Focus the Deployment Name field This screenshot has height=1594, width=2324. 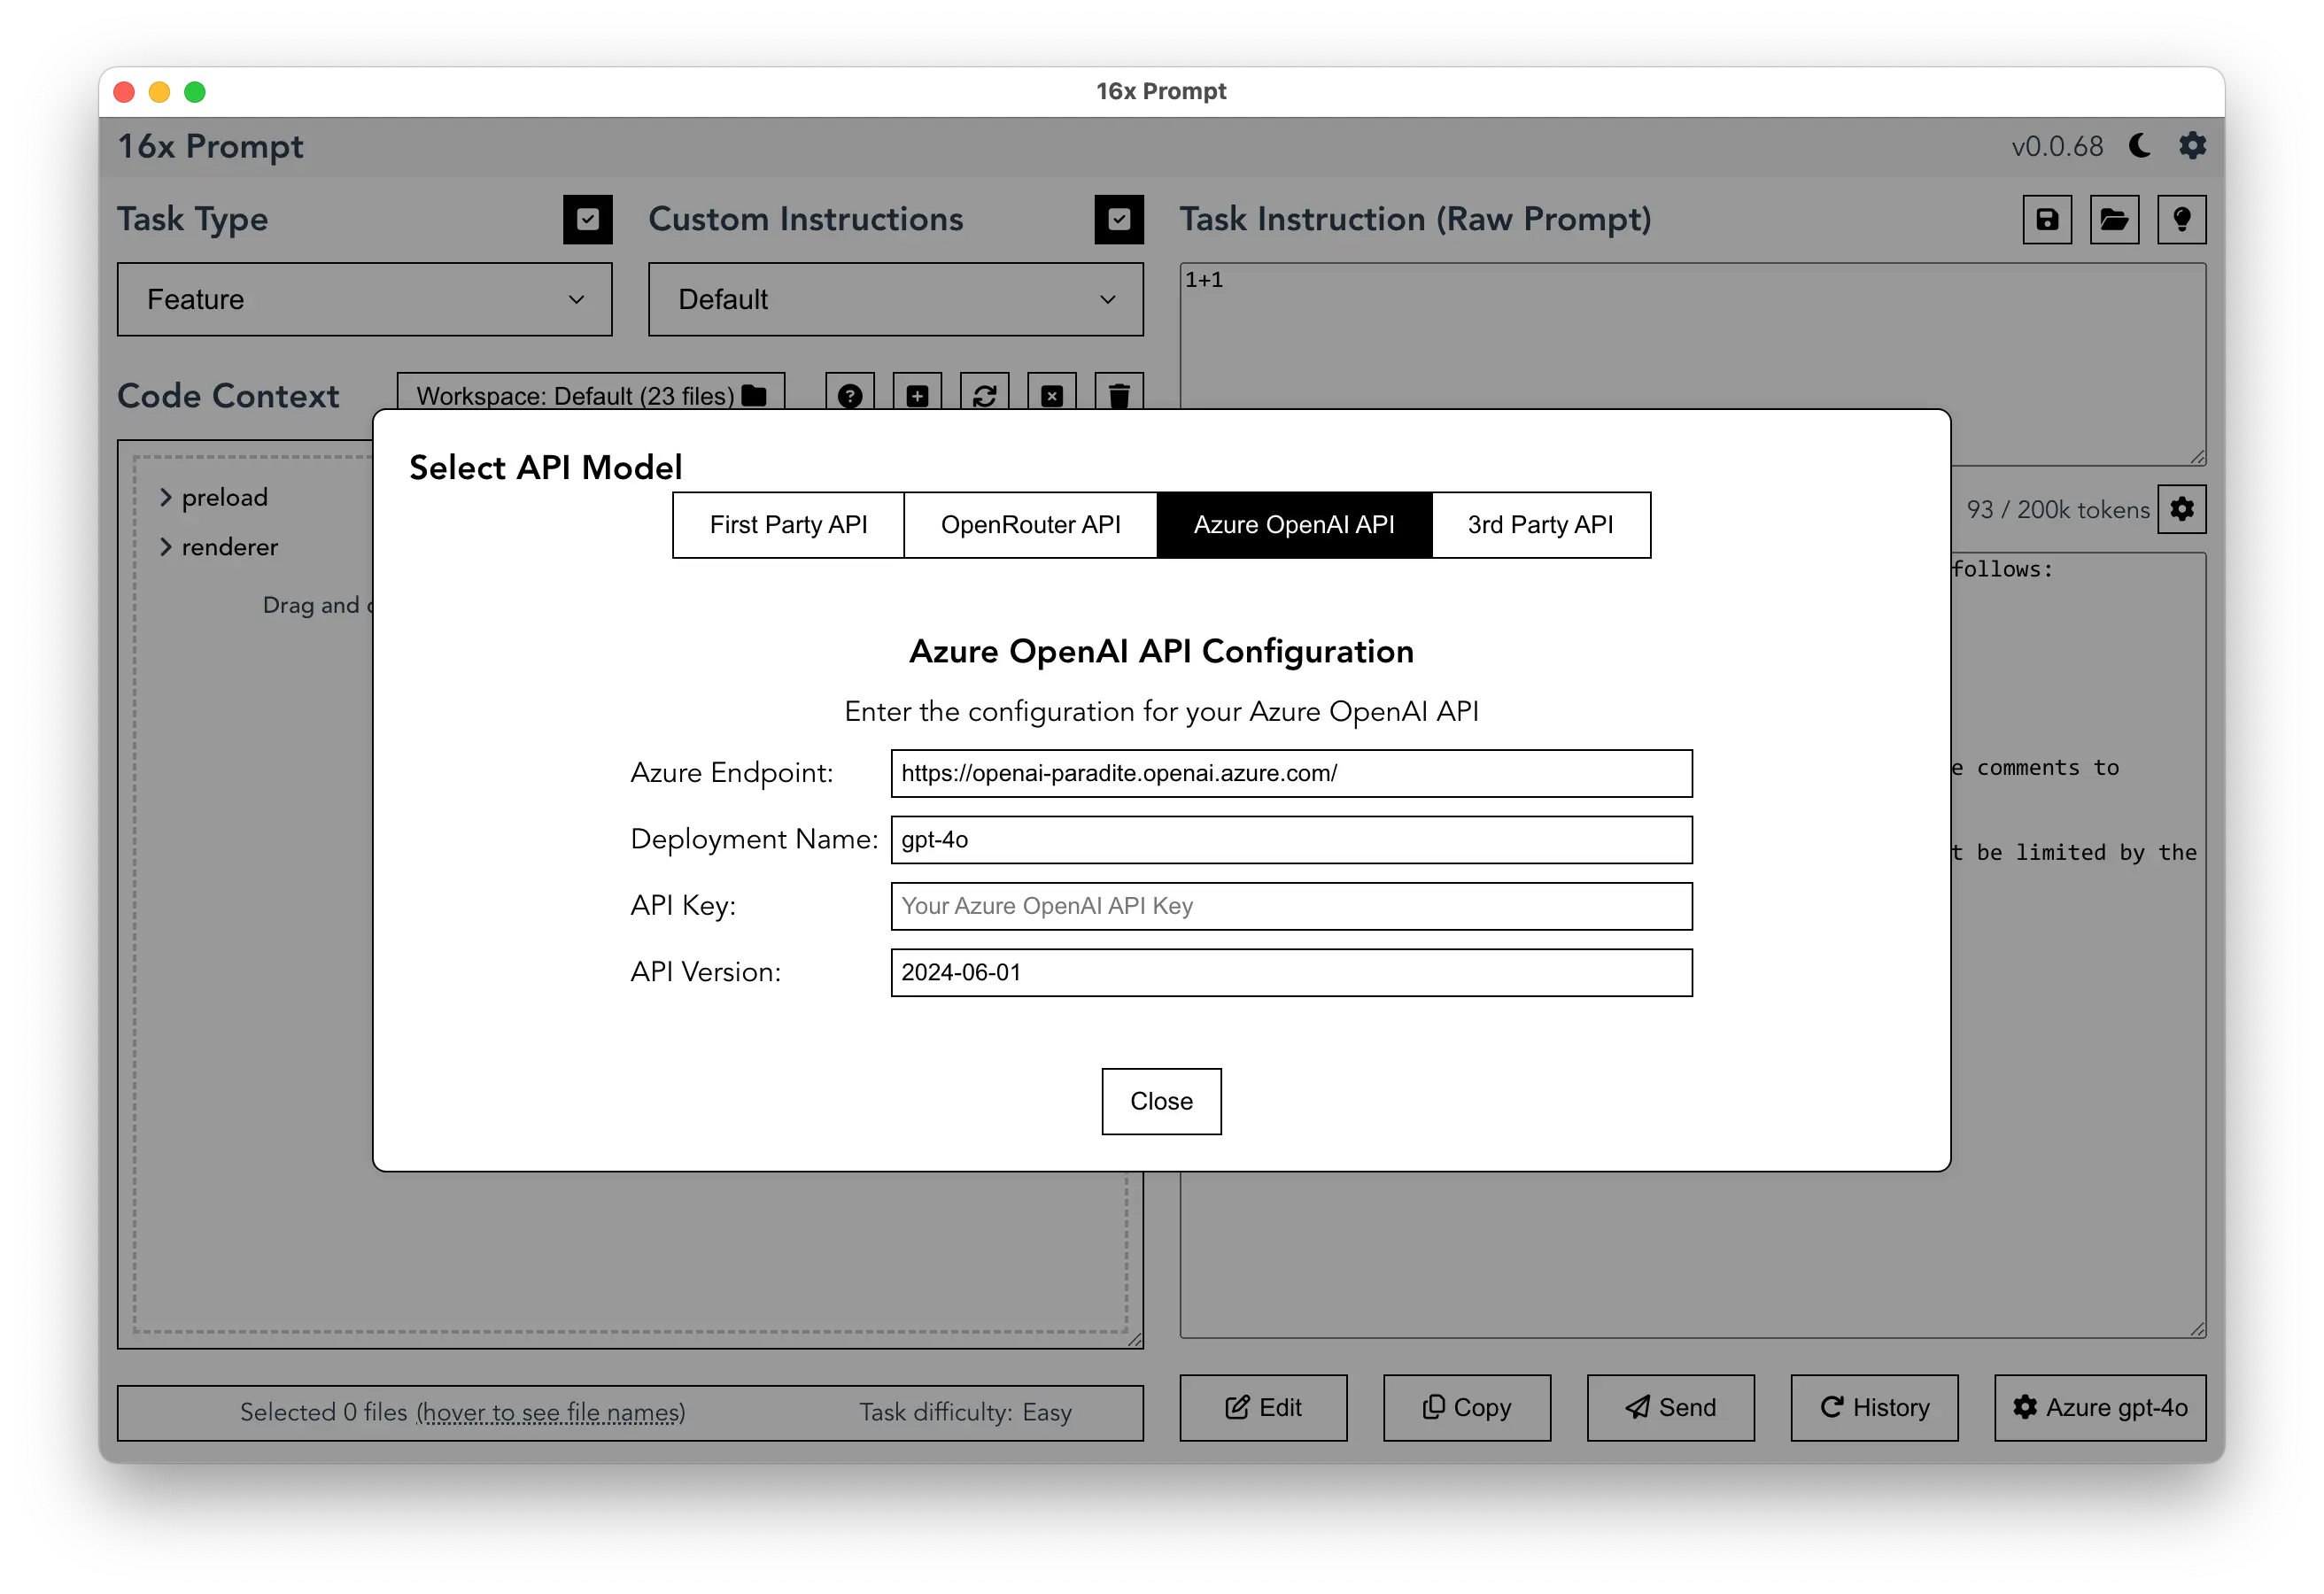1291,839
